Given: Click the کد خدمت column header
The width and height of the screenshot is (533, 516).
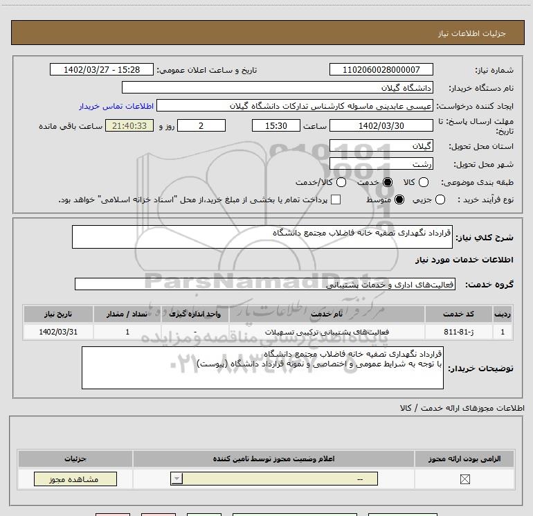Looking at the screenshot, I should coord(458,314).
